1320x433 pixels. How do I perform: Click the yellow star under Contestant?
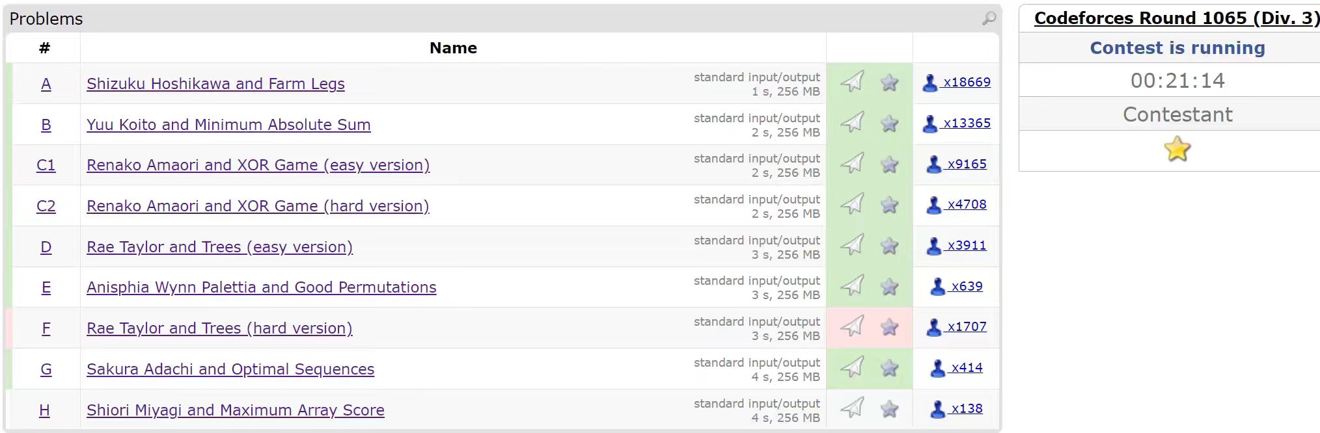(x=1177, y=150)
